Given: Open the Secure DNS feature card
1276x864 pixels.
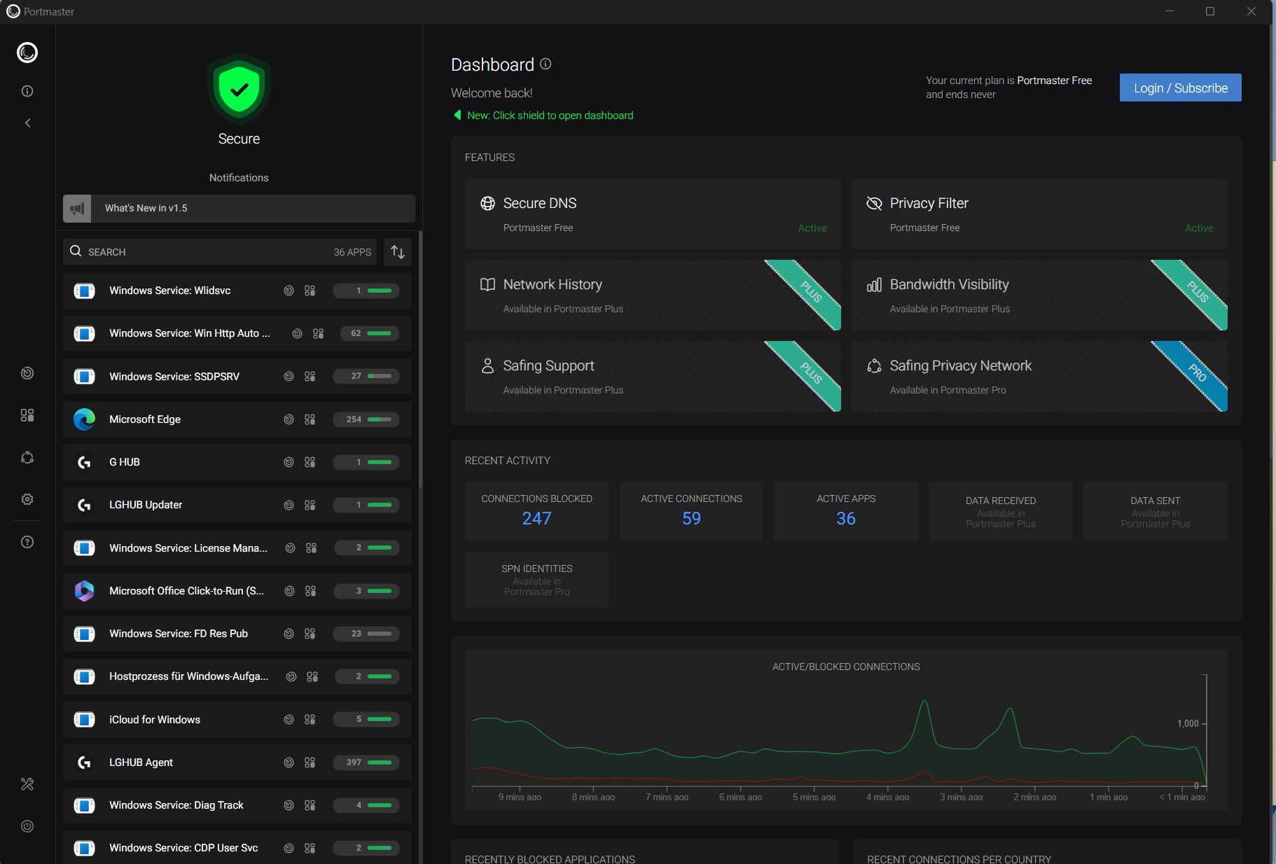Looking at the screenshot, I should [x=652, y=214].
